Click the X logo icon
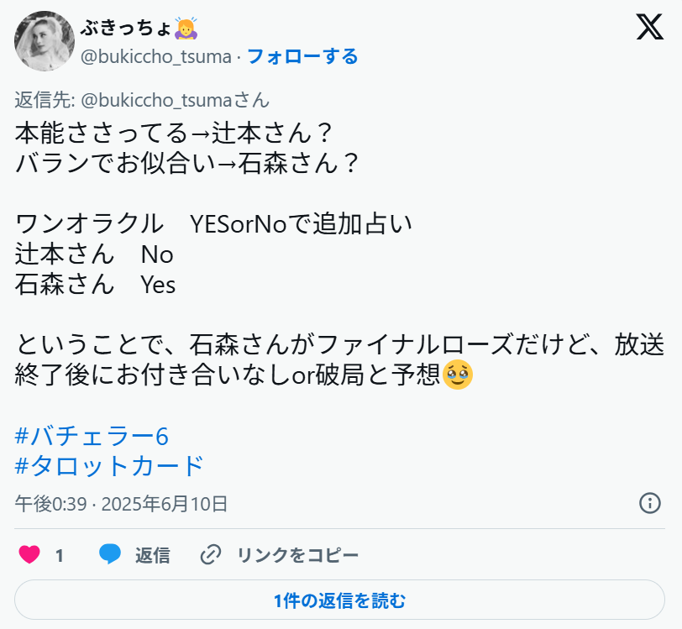This screenshot has height=629, width=682. pos(649,28)
